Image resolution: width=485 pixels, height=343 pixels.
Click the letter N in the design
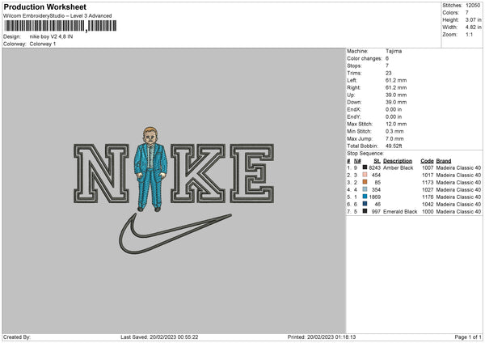[x=102, y=173]
